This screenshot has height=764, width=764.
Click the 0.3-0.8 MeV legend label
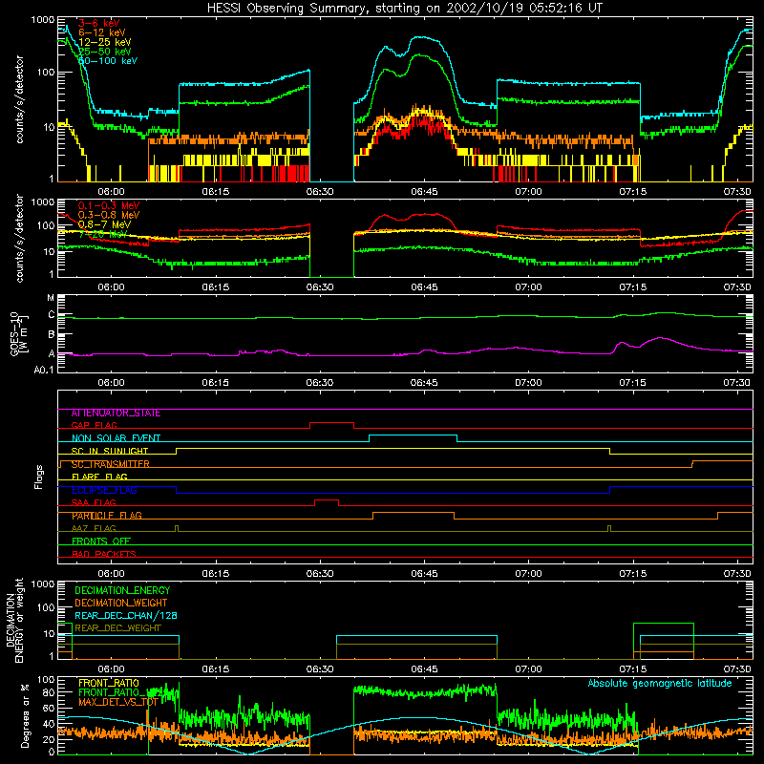click(109, 216)
